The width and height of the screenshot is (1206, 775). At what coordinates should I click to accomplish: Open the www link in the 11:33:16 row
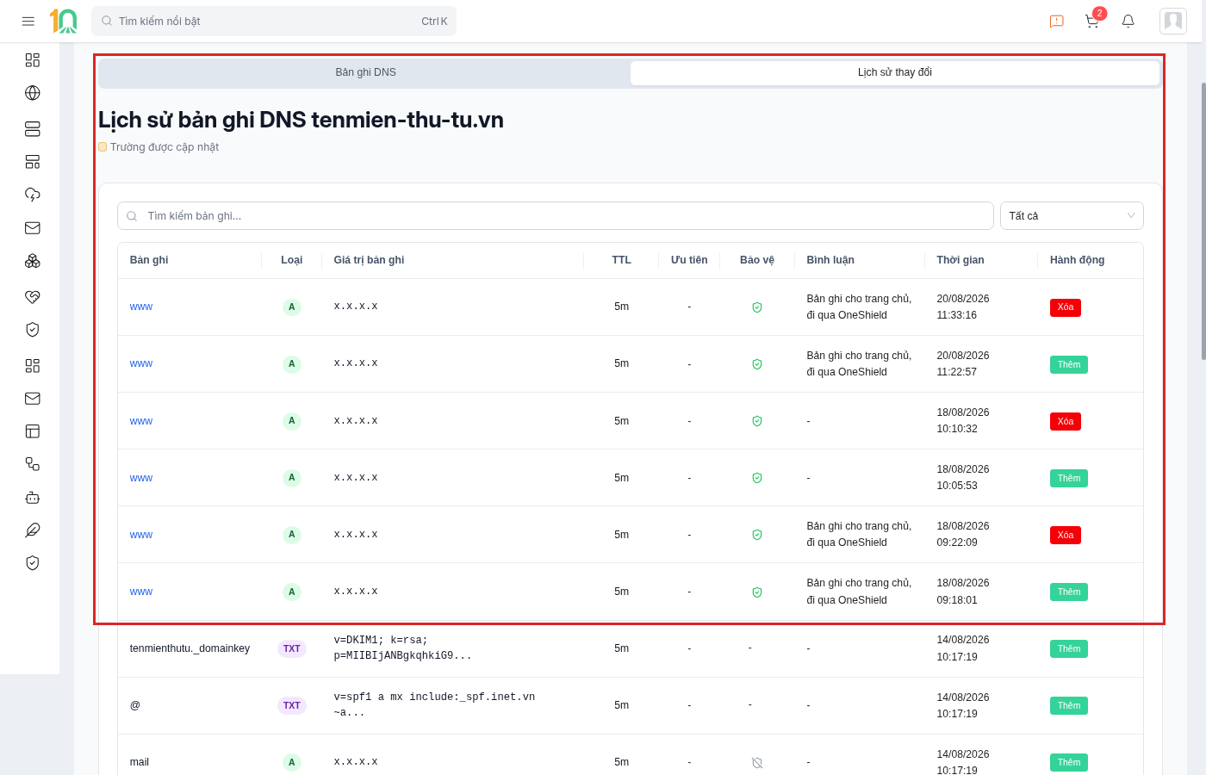point(141,307)
